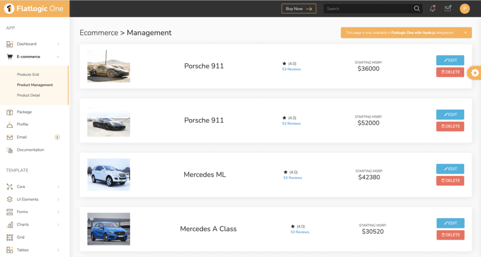This screenshot has width=481, height=257.
Task: Expand the Core menu chevron
Action: point(58,187)
